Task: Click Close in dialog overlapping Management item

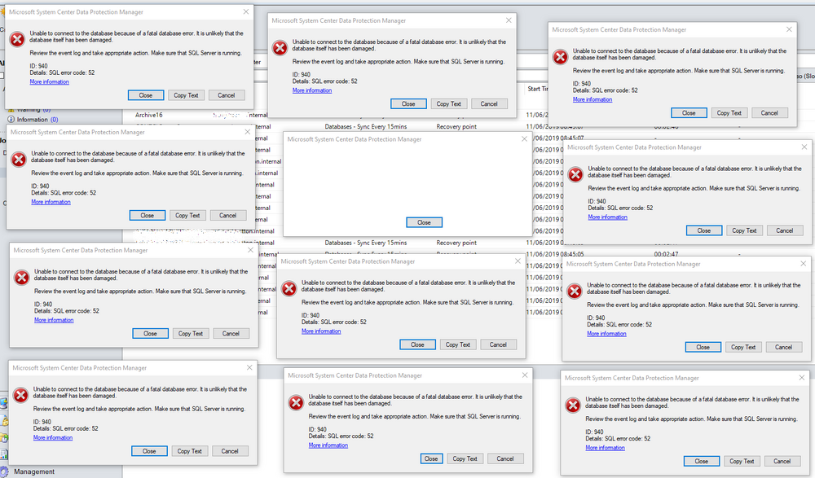Action: pos(149,451)
